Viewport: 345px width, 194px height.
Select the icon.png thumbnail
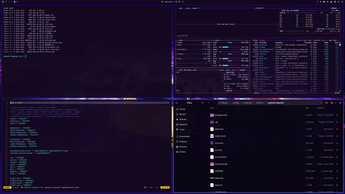(x=212, y=143)
